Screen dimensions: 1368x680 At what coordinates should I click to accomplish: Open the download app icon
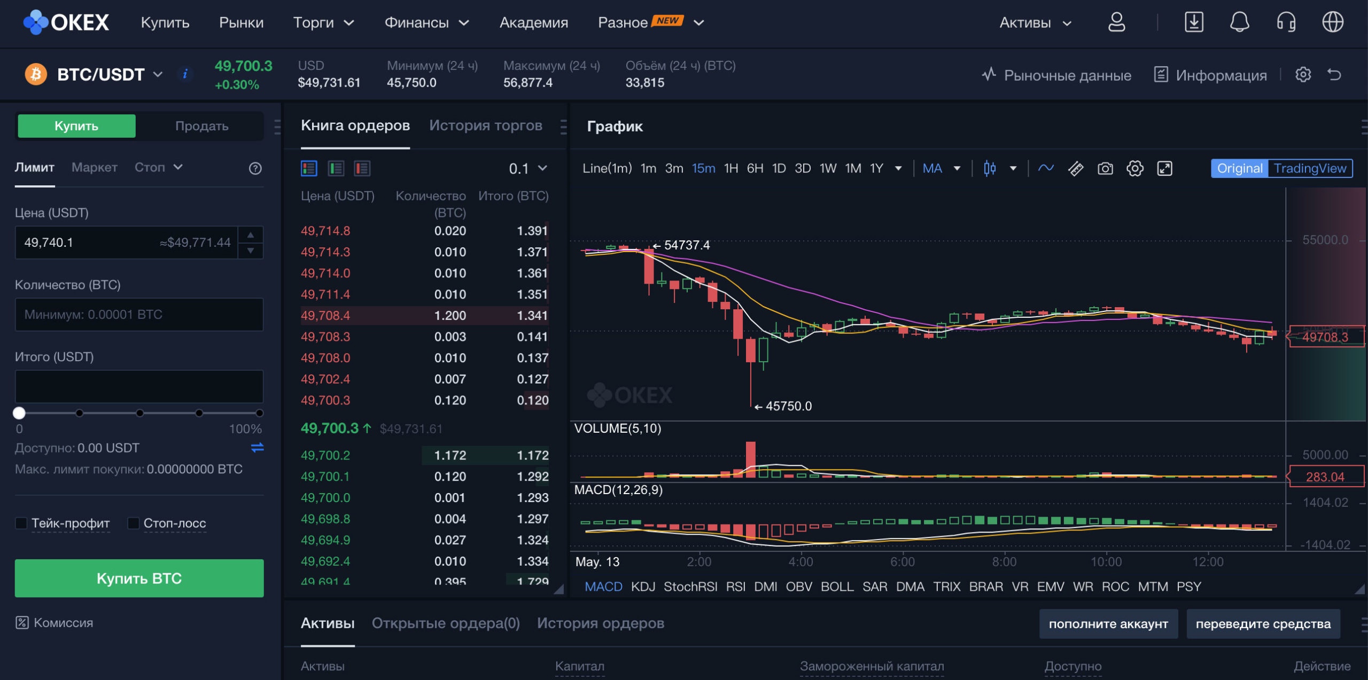(1194, 22)
